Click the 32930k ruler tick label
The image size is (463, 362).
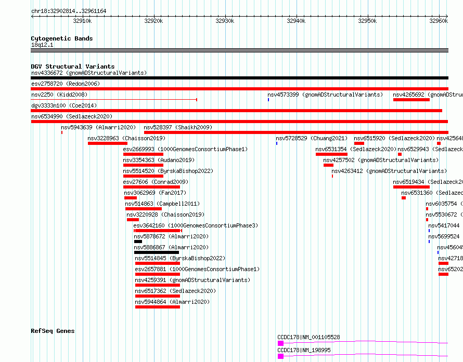[x=225, y=21]
